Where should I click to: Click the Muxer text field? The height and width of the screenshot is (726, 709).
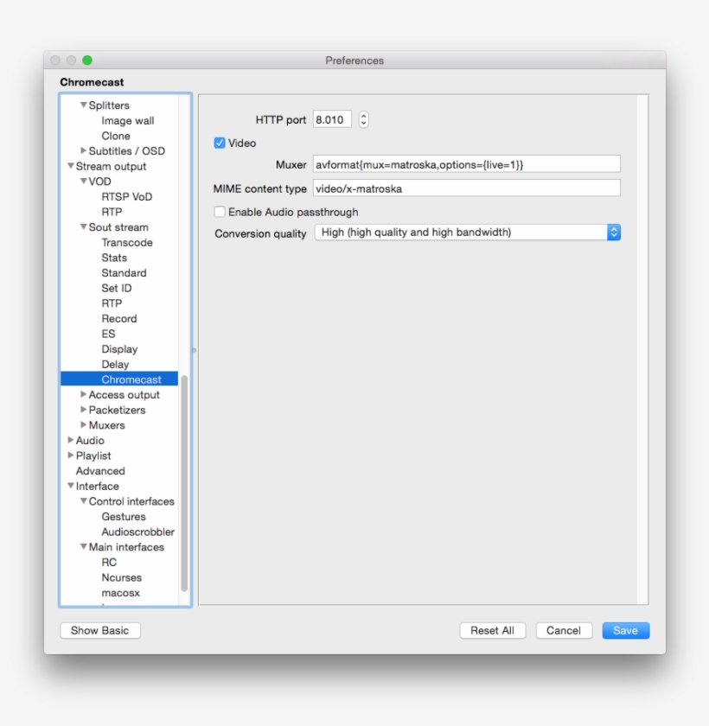pyautogui.click(x=466, y=164)
